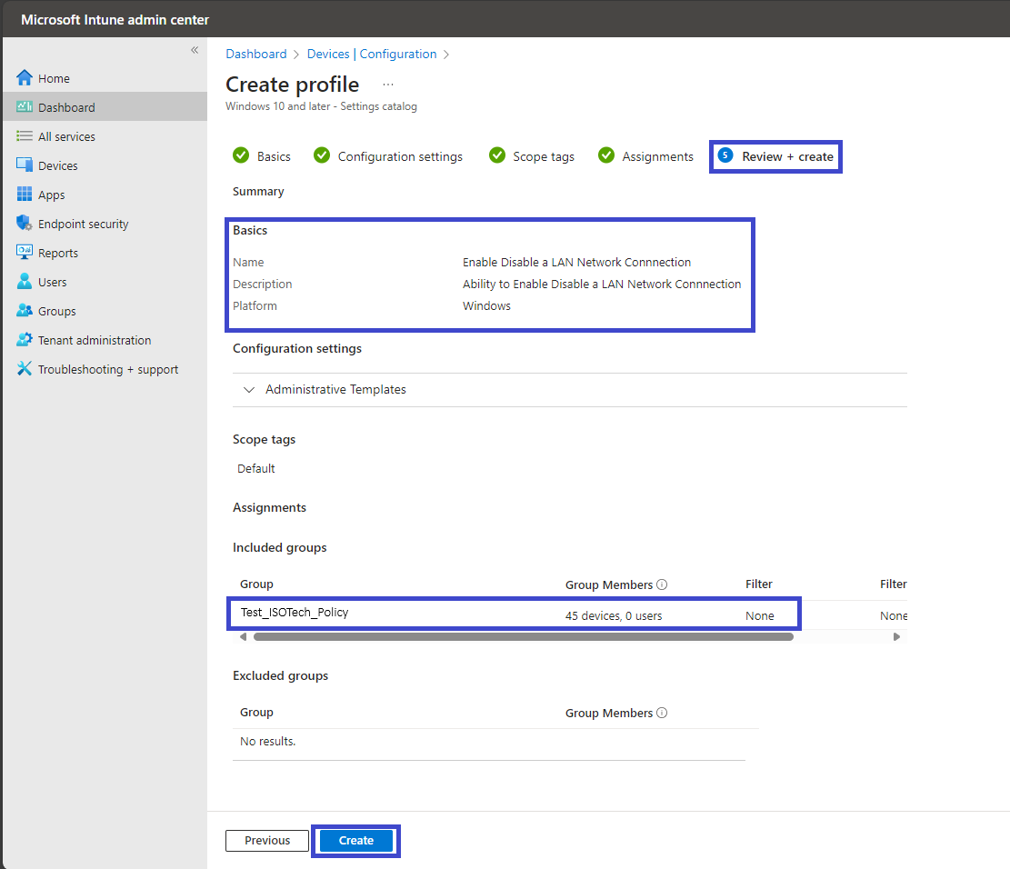Click the horizontal scrollbar under included groups
This screenshot has width=1010, height=869.
point(523,636)
